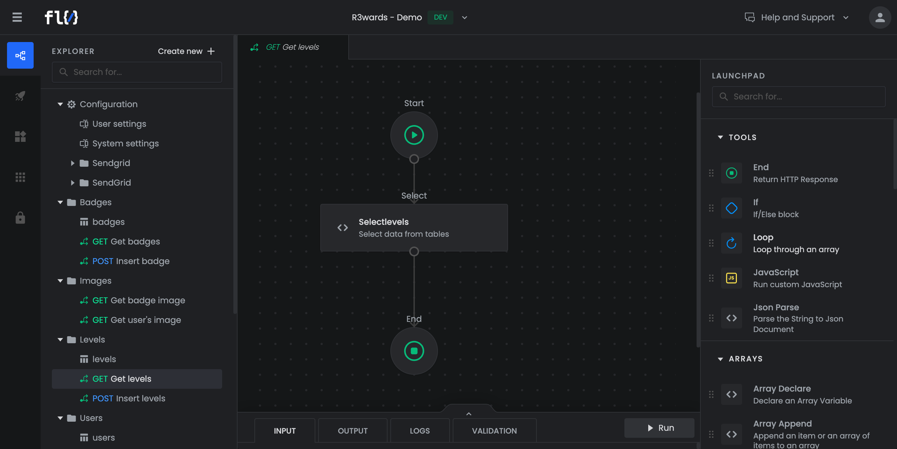Expand the Sendgrid folder

73,163
